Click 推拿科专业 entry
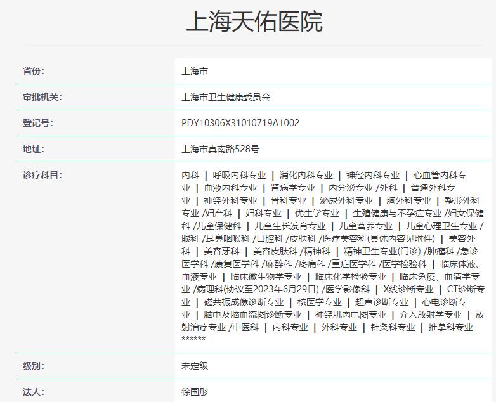Viewport: 496px width, 402px height. tap(450, 327)
